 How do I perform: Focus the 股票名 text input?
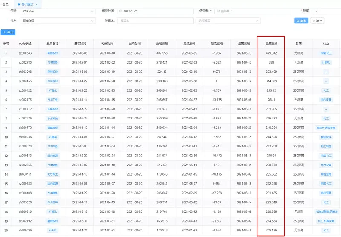tap(155, 21)
